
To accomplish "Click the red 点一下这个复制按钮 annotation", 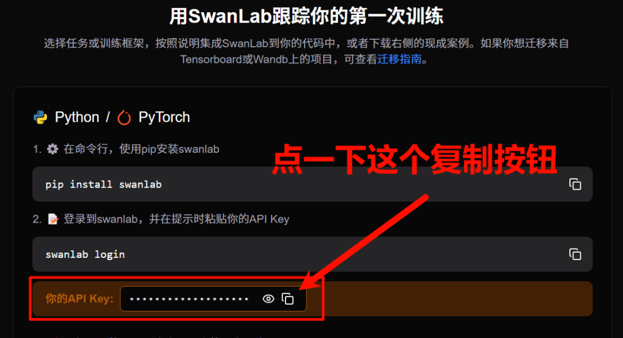I will [414, 160].
